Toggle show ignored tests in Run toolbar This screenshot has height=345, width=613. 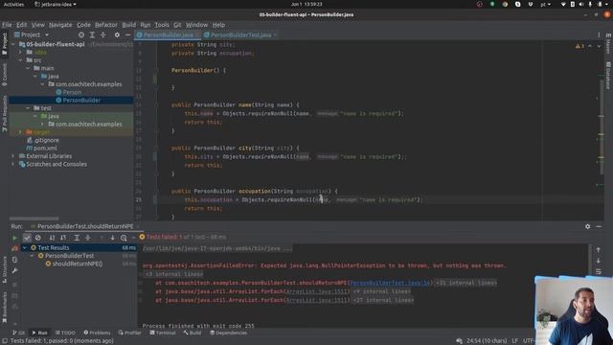coord(38,238)
